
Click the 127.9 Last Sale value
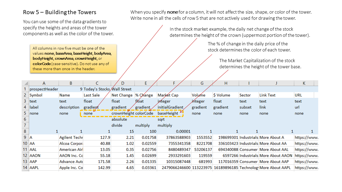[97, 138]
